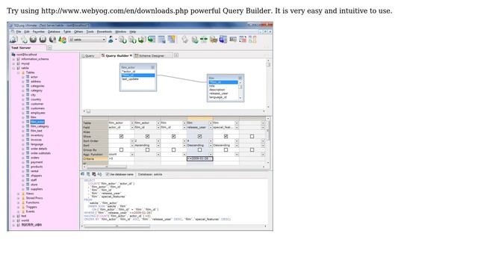Image resolution: width=478 pixels, height=269 pixels.
Task: Open Agg. Function dropdown showing count
Action: (x=132, y=155)
